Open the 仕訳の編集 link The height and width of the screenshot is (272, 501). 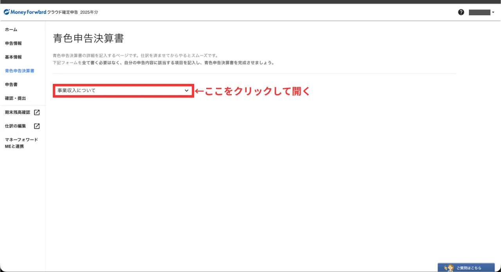(x=15, y=126)
